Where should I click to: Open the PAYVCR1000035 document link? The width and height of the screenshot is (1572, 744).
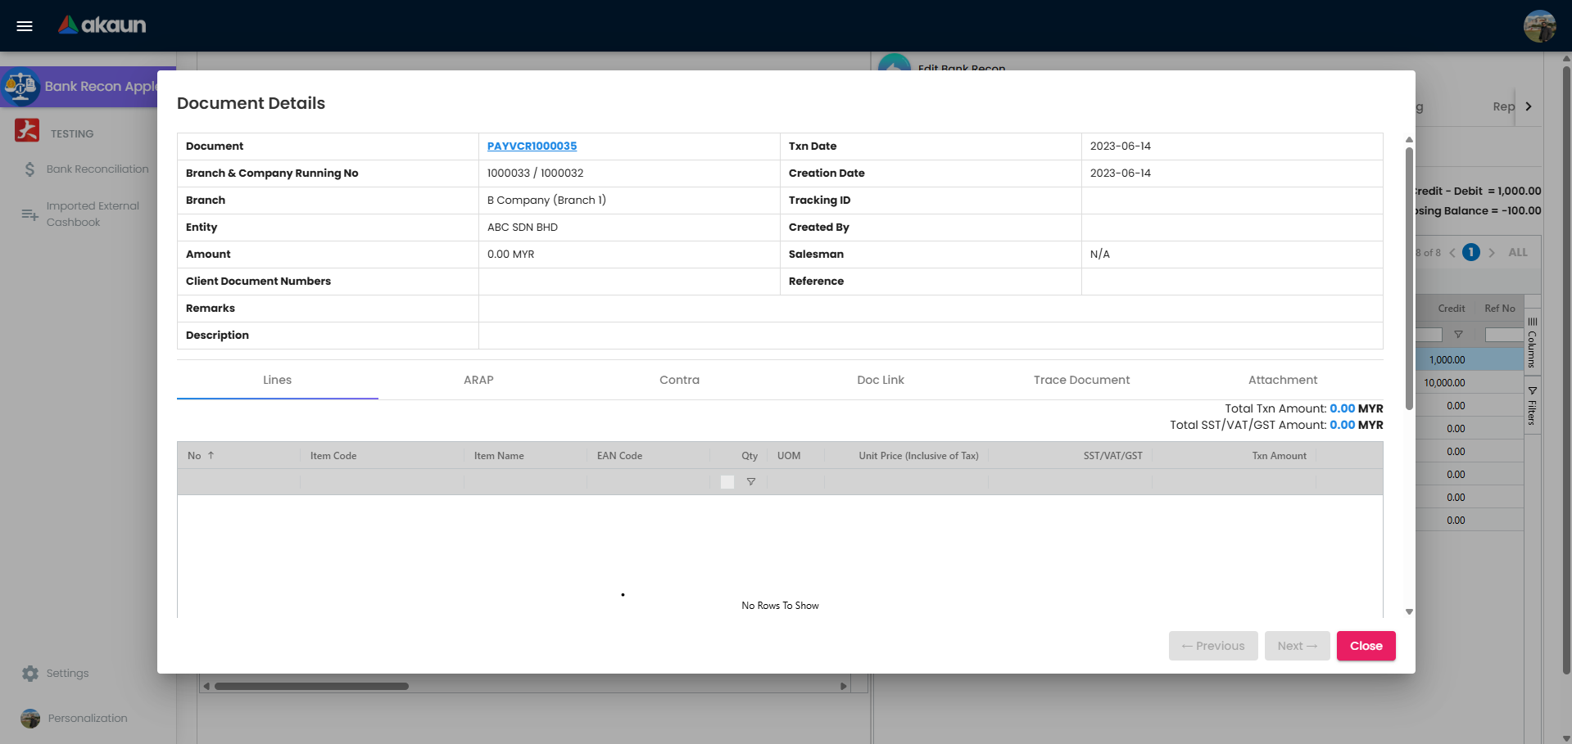pos(532,147)
